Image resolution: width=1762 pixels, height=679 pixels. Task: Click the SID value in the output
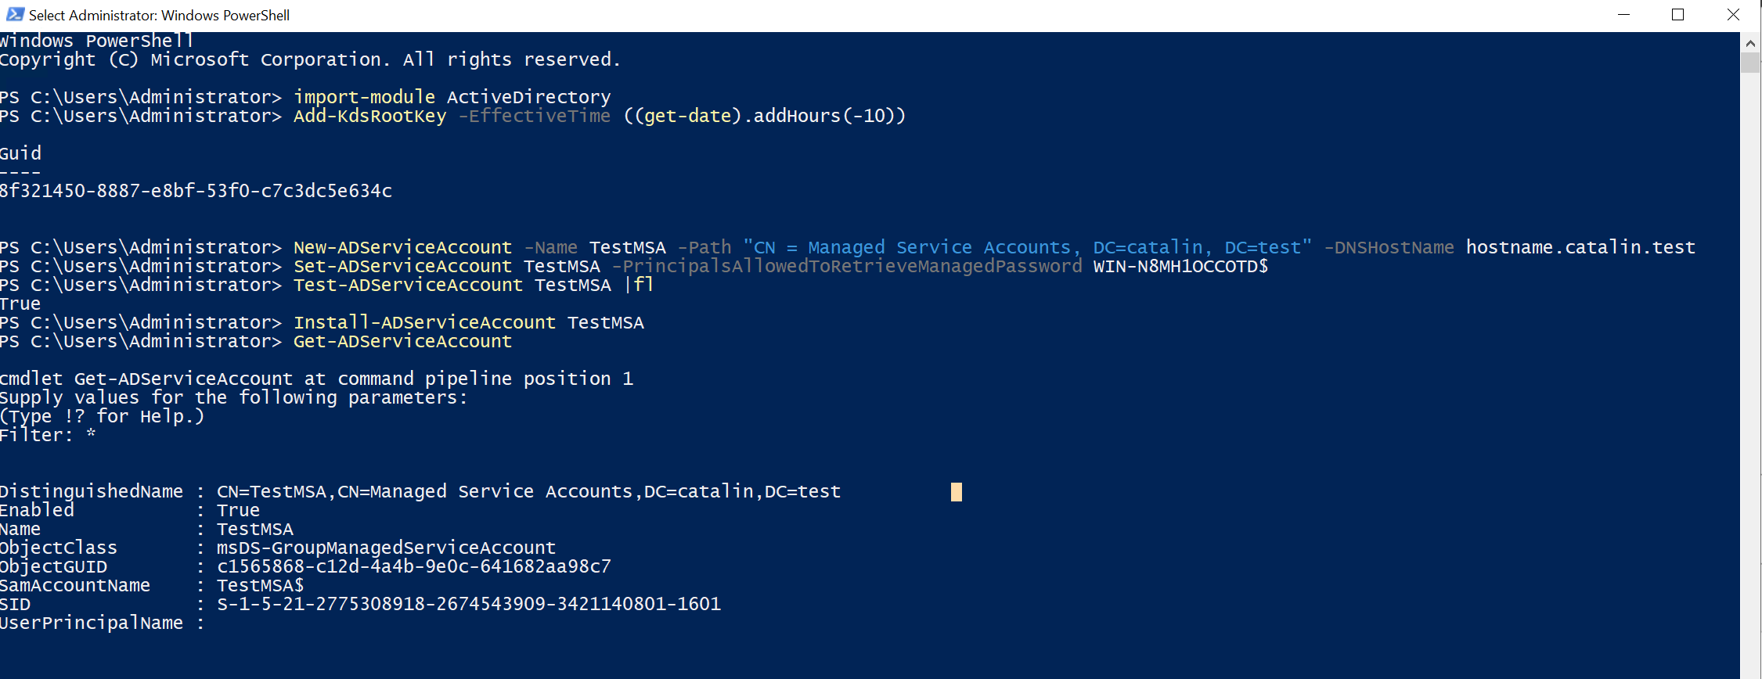pyautogui.click(x=469, y=604)
